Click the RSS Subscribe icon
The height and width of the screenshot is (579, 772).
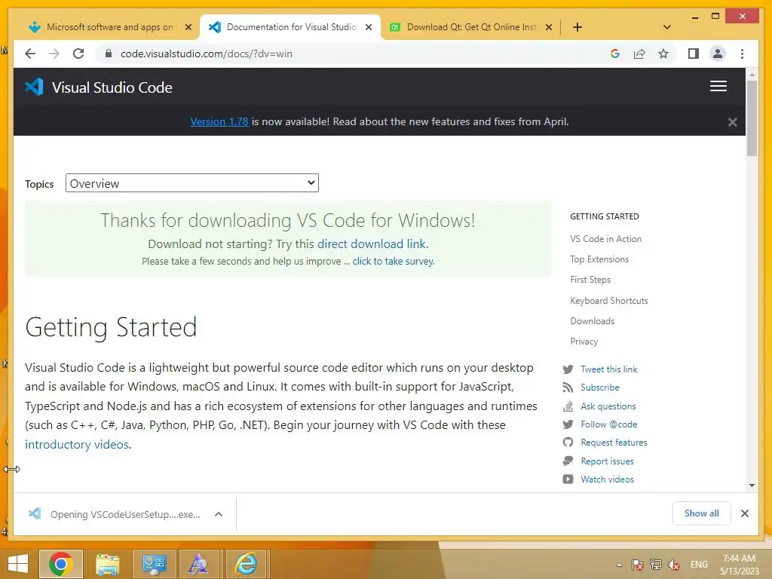tap(568, 388)
